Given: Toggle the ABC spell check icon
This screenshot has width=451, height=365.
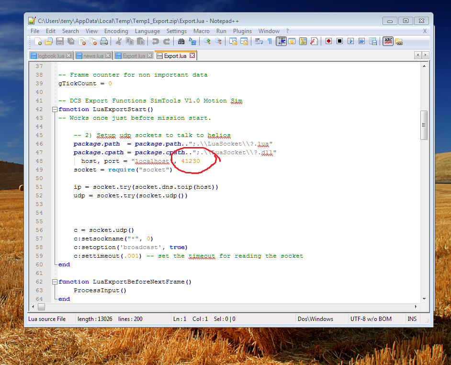Looking at the screenshot, I should (x=388, y=42).
